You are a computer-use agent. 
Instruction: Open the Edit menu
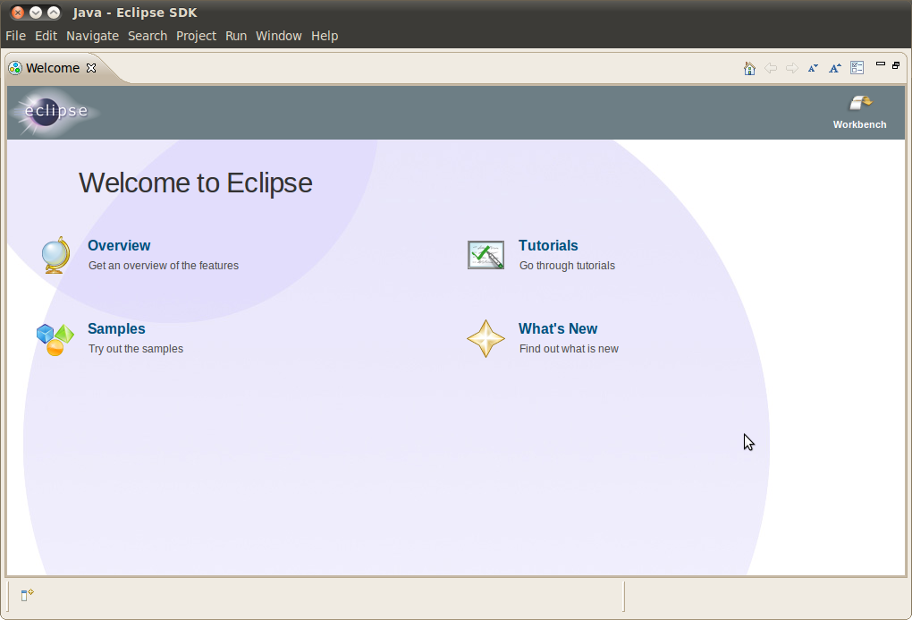coord(46,36)
